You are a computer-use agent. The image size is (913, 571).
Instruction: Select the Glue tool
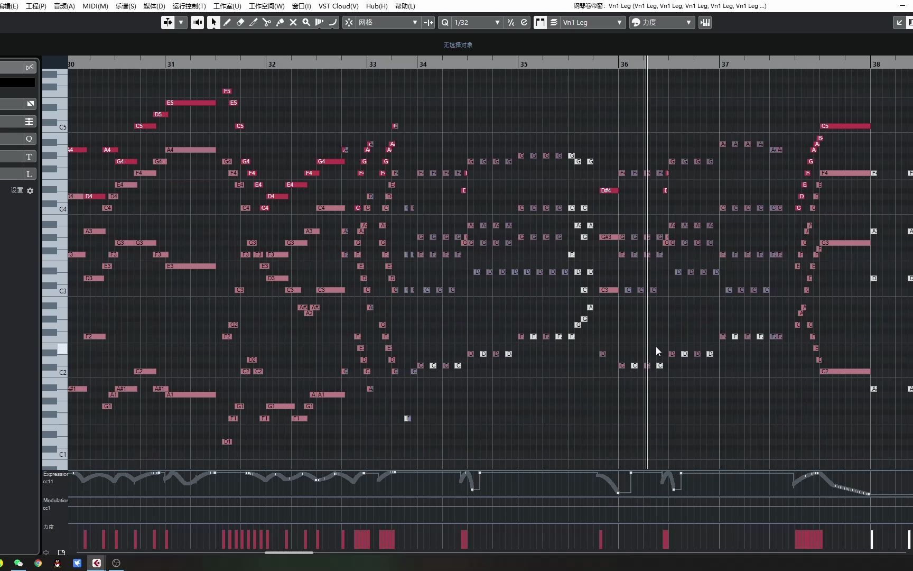[280, 22]
